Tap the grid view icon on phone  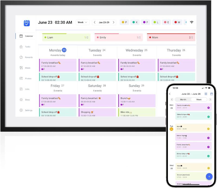click(206, 94)
